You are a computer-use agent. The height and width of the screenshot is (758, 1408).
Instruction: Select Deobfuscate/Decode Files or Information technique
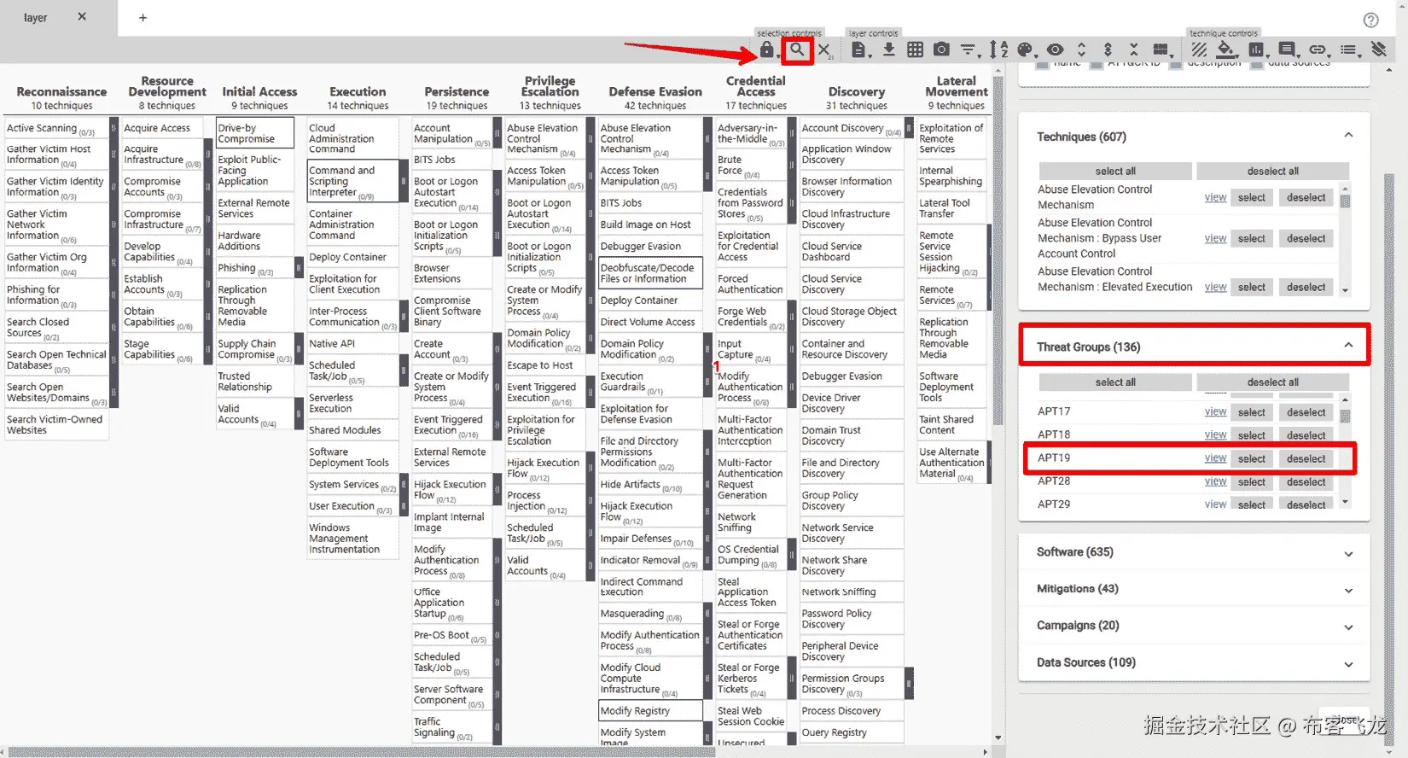[x=650, y=273]
